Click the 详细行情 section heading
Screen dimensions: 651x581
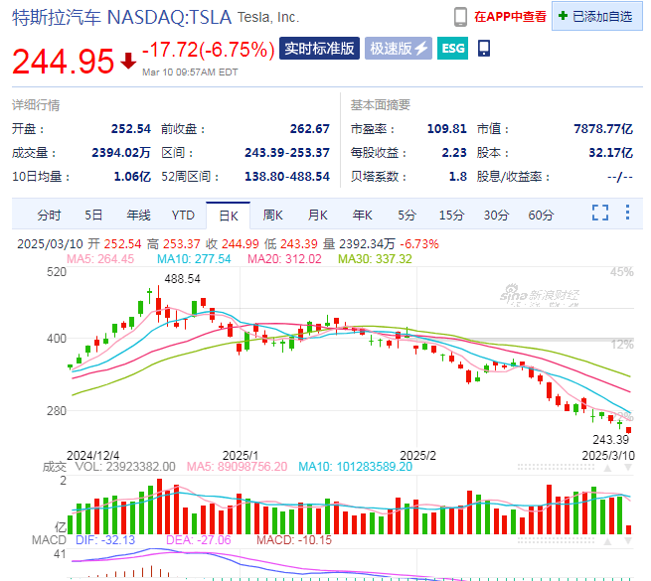(36, 105)
